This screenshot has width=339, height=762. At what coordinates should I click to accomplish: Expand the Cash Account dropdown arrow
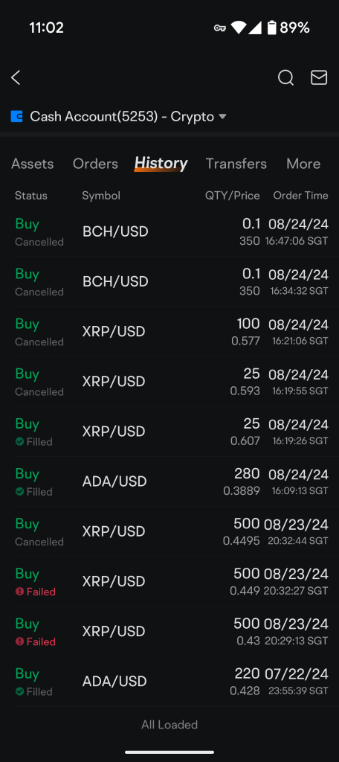point(222,117)
